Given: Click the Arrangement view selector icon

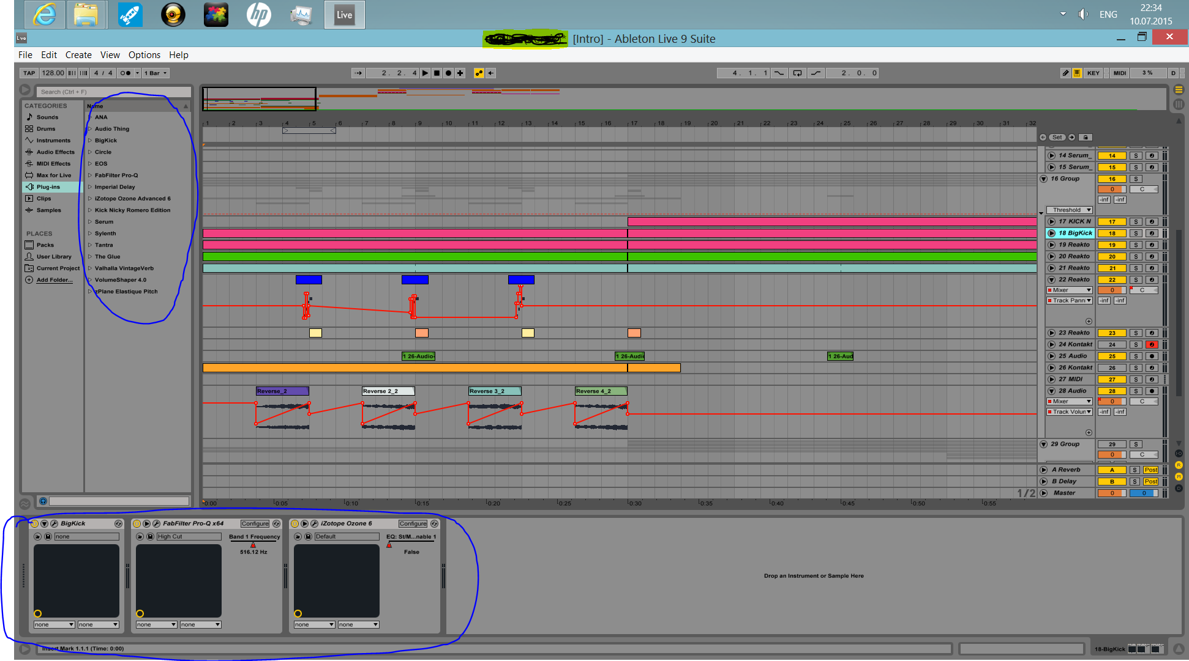Looking at the screenshot, I should pos(1179,89).
